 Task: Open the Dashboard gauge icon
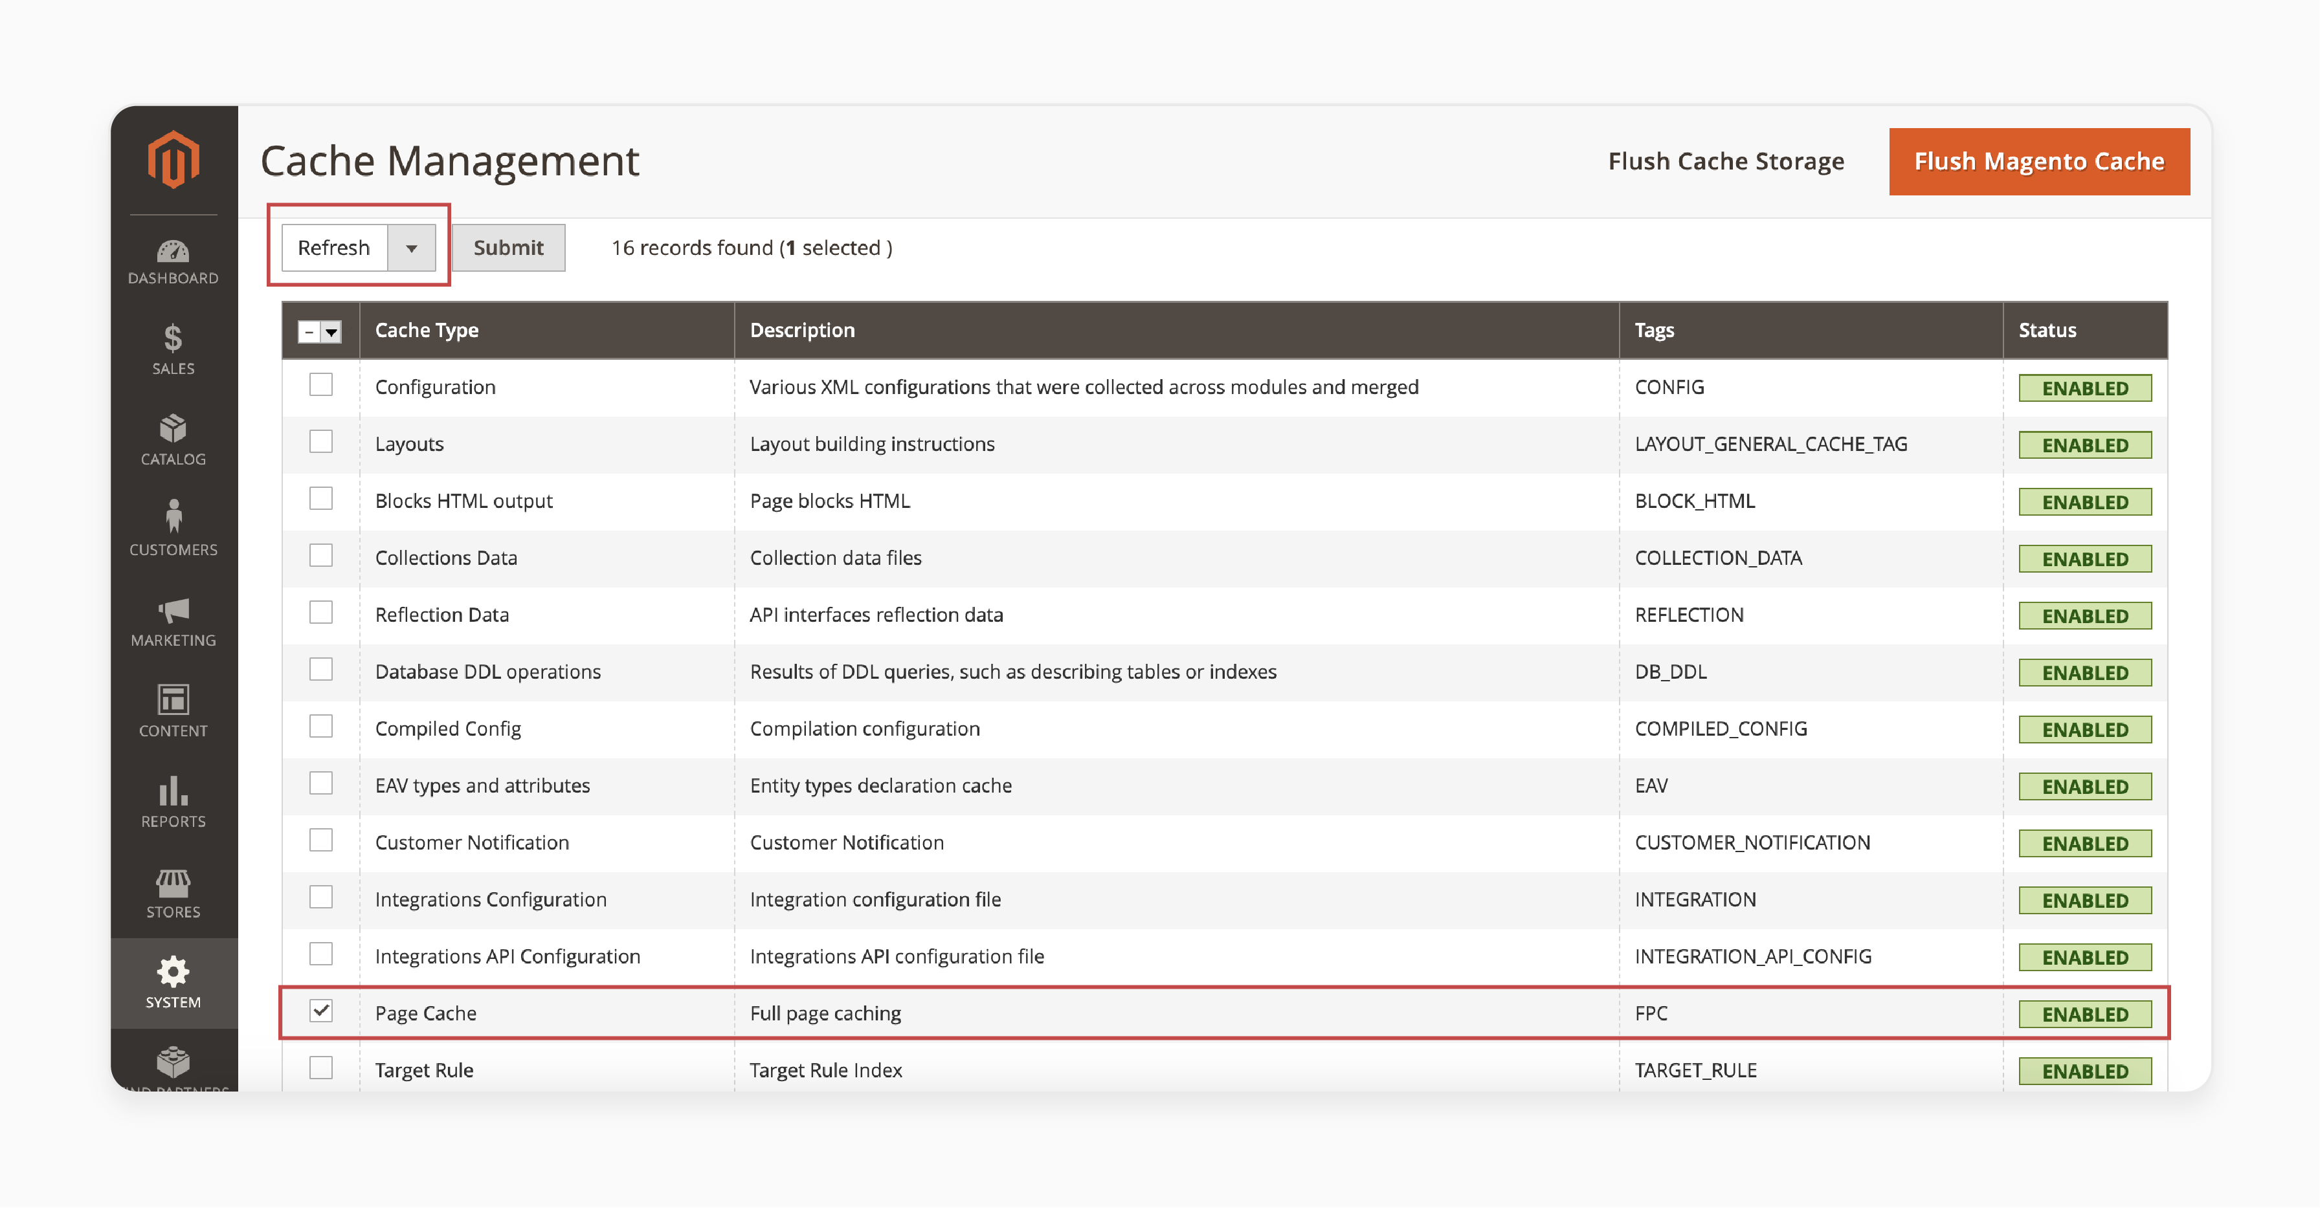point(173,250)
